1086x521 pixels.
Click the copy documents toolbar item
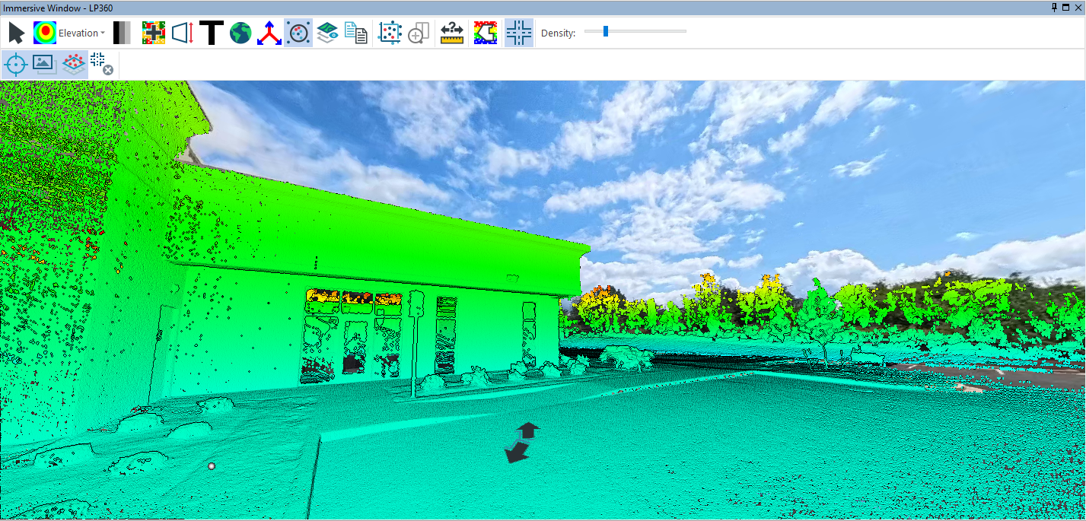[x=357, y=32]
